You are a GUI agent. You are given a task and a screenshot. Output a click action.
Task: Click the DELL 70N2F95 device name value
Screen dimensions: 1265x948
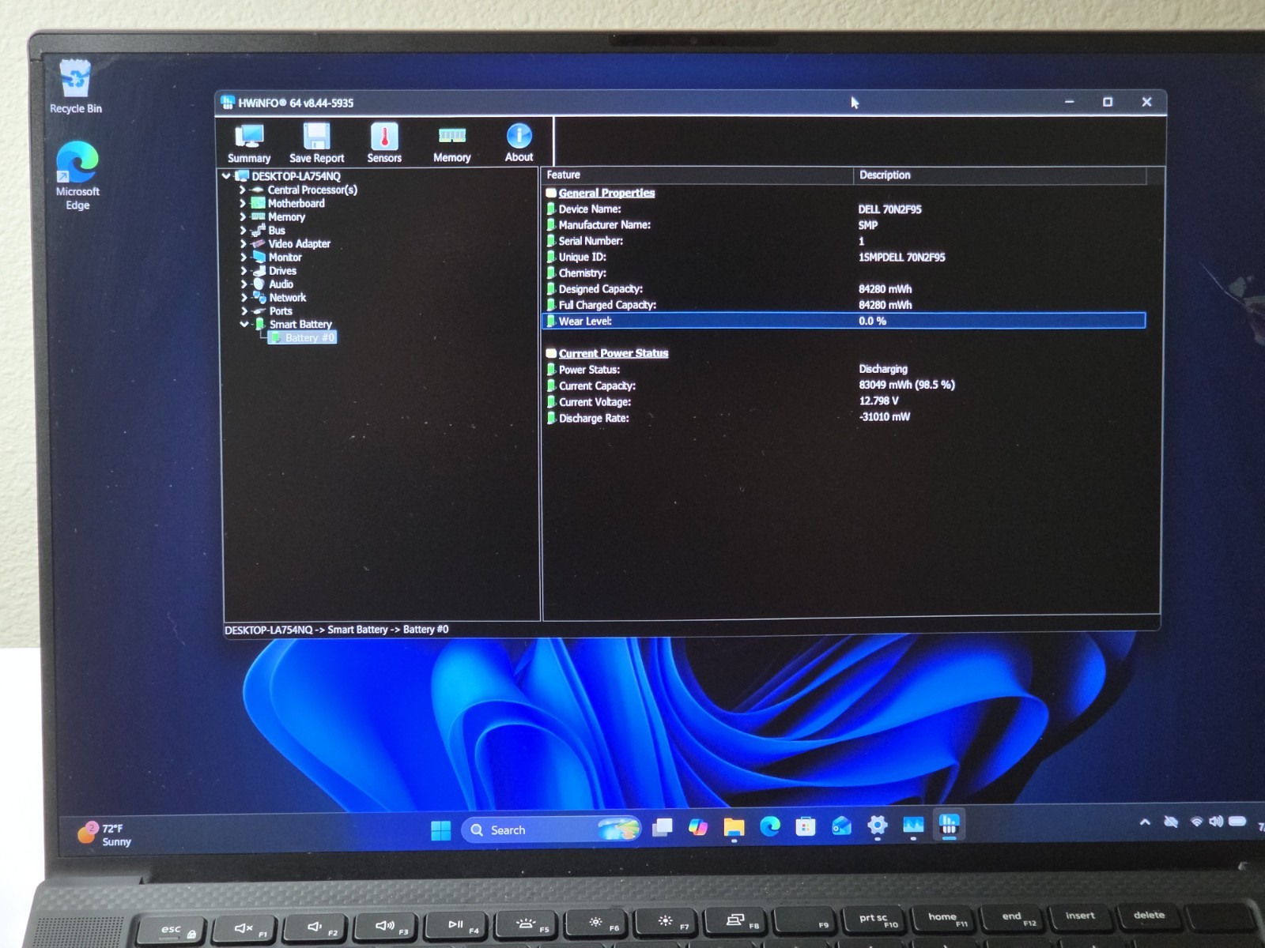[889, 209]
